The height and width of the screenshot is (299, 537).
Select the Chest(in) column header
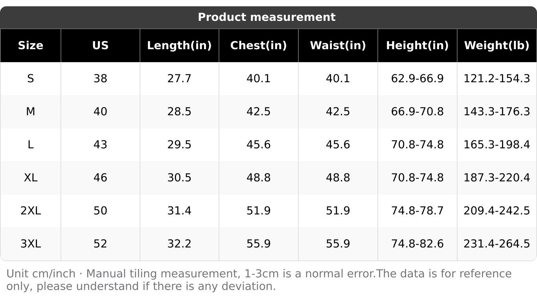click(x=258, y=46)
